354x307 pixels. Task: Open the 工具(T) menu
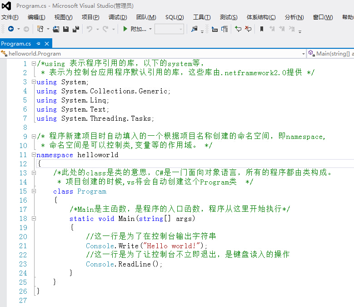tap(202, 17)
